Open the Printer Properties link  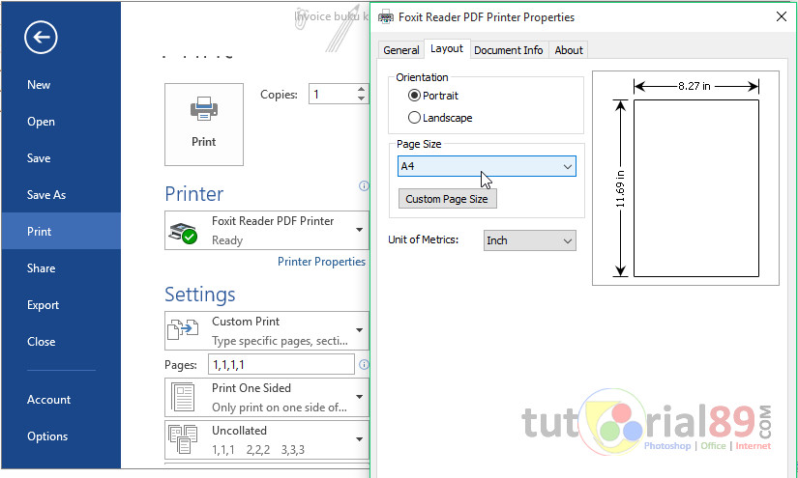click(x=321, y=261)
